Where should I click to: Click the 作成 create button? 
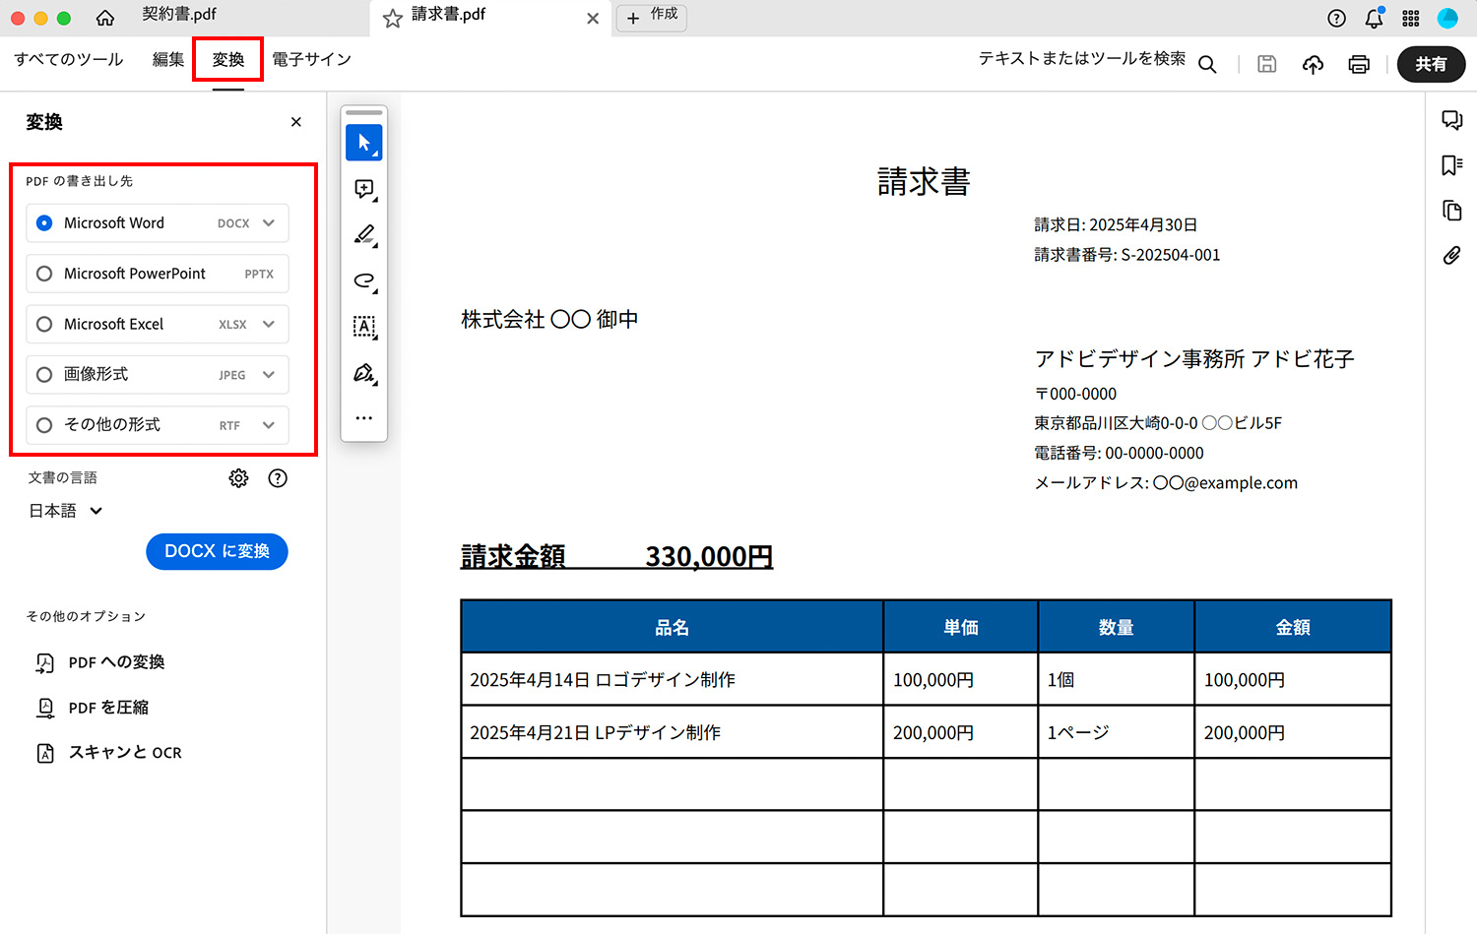click(x=652, y=17)
